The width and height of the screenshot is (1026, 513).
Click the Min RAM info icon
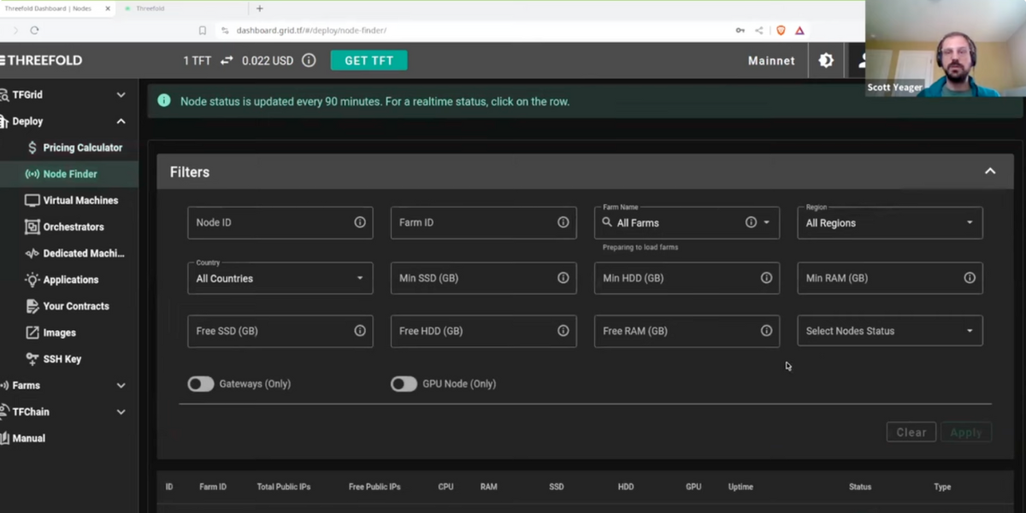click(970, 278)
